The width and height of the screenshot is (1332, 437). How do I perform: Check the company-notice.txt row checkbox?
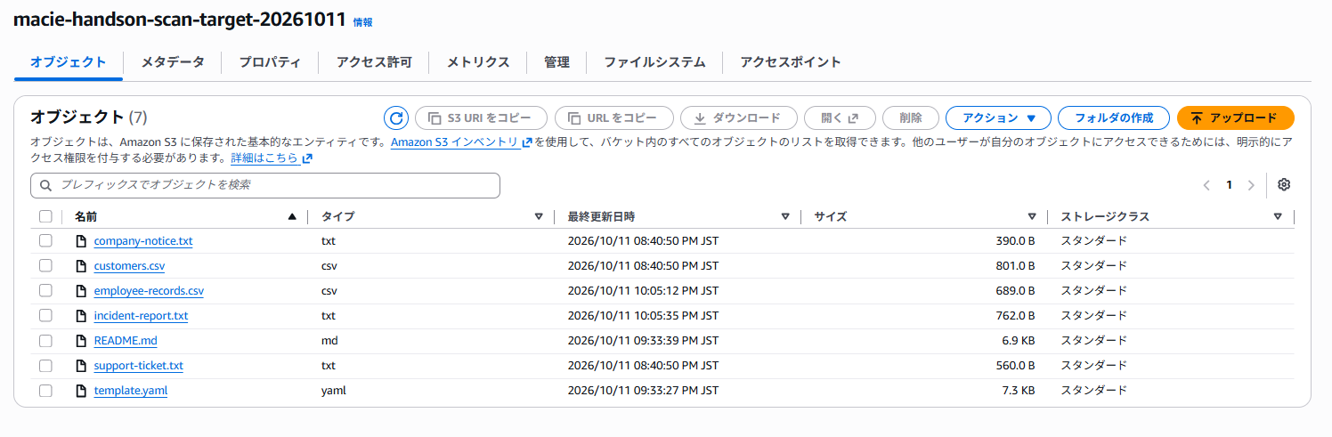[45, 241]
